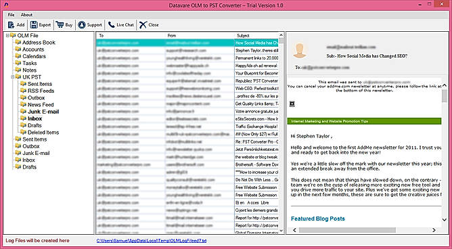This screenshot has width=452, height=249.
Task: Select email 'HappyAds.ch ad renewal'
Action: click(187, 66)
